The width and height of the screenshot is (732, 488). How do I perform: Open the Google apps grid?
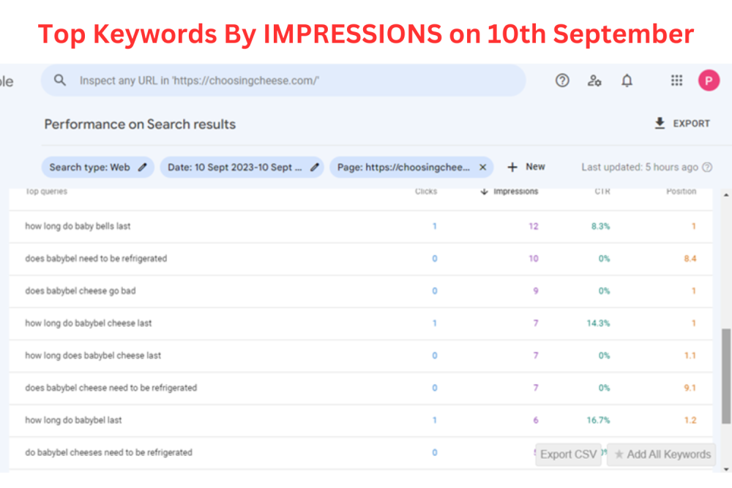(x=676, y=80)
